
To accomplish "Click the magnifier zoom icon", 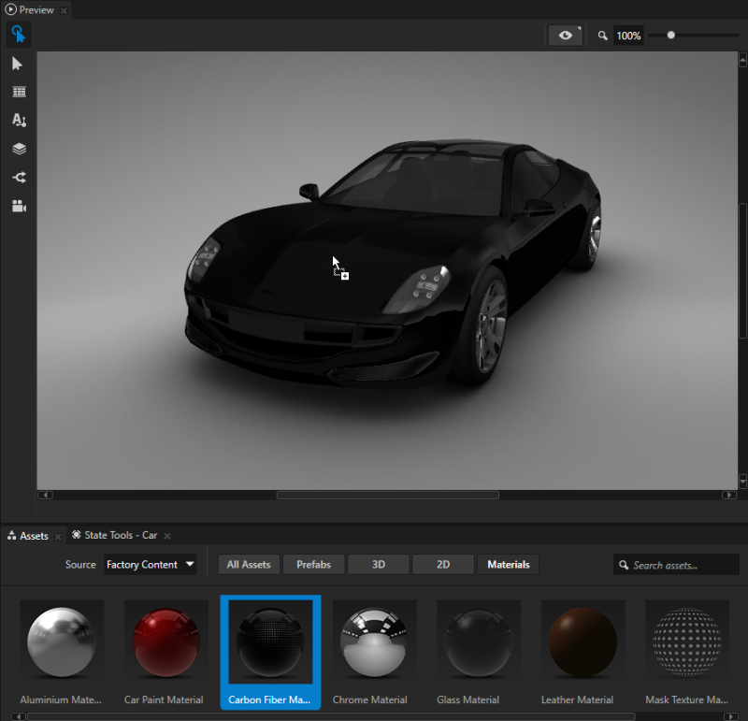I will click(x=603, y=36).
